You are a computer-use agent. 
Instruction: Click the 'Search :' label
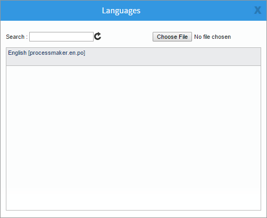pos(16,37)
